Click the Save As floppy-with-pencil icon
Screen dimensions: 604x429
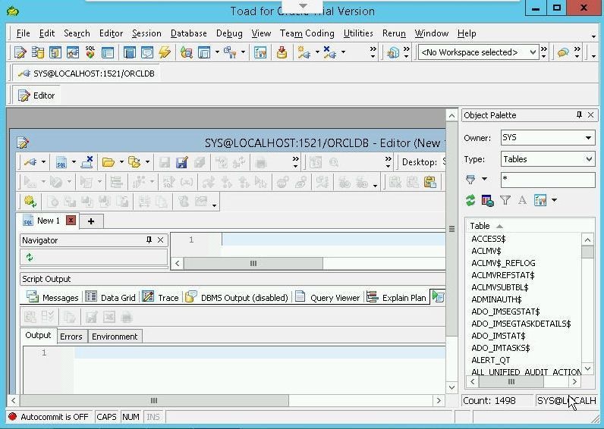(x=182, y=162)
